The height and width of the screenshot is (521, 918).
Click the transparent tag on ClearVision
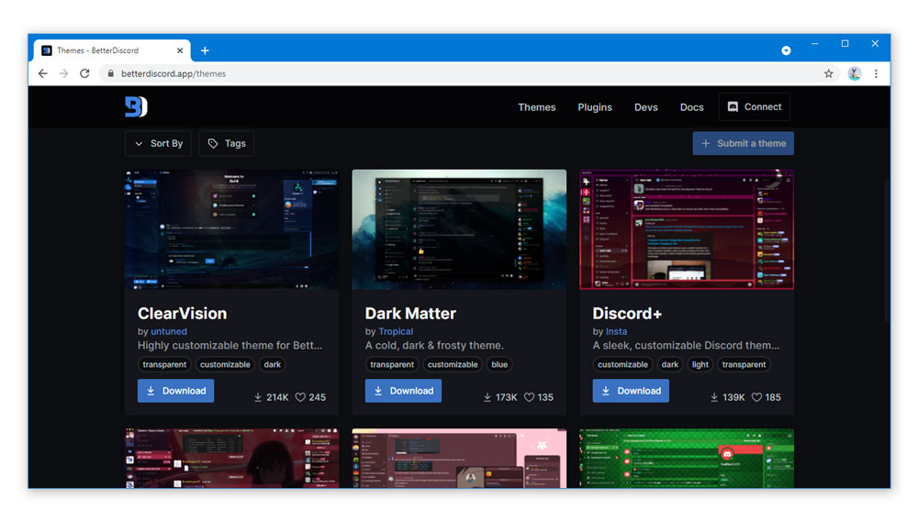tap(164, 364)
